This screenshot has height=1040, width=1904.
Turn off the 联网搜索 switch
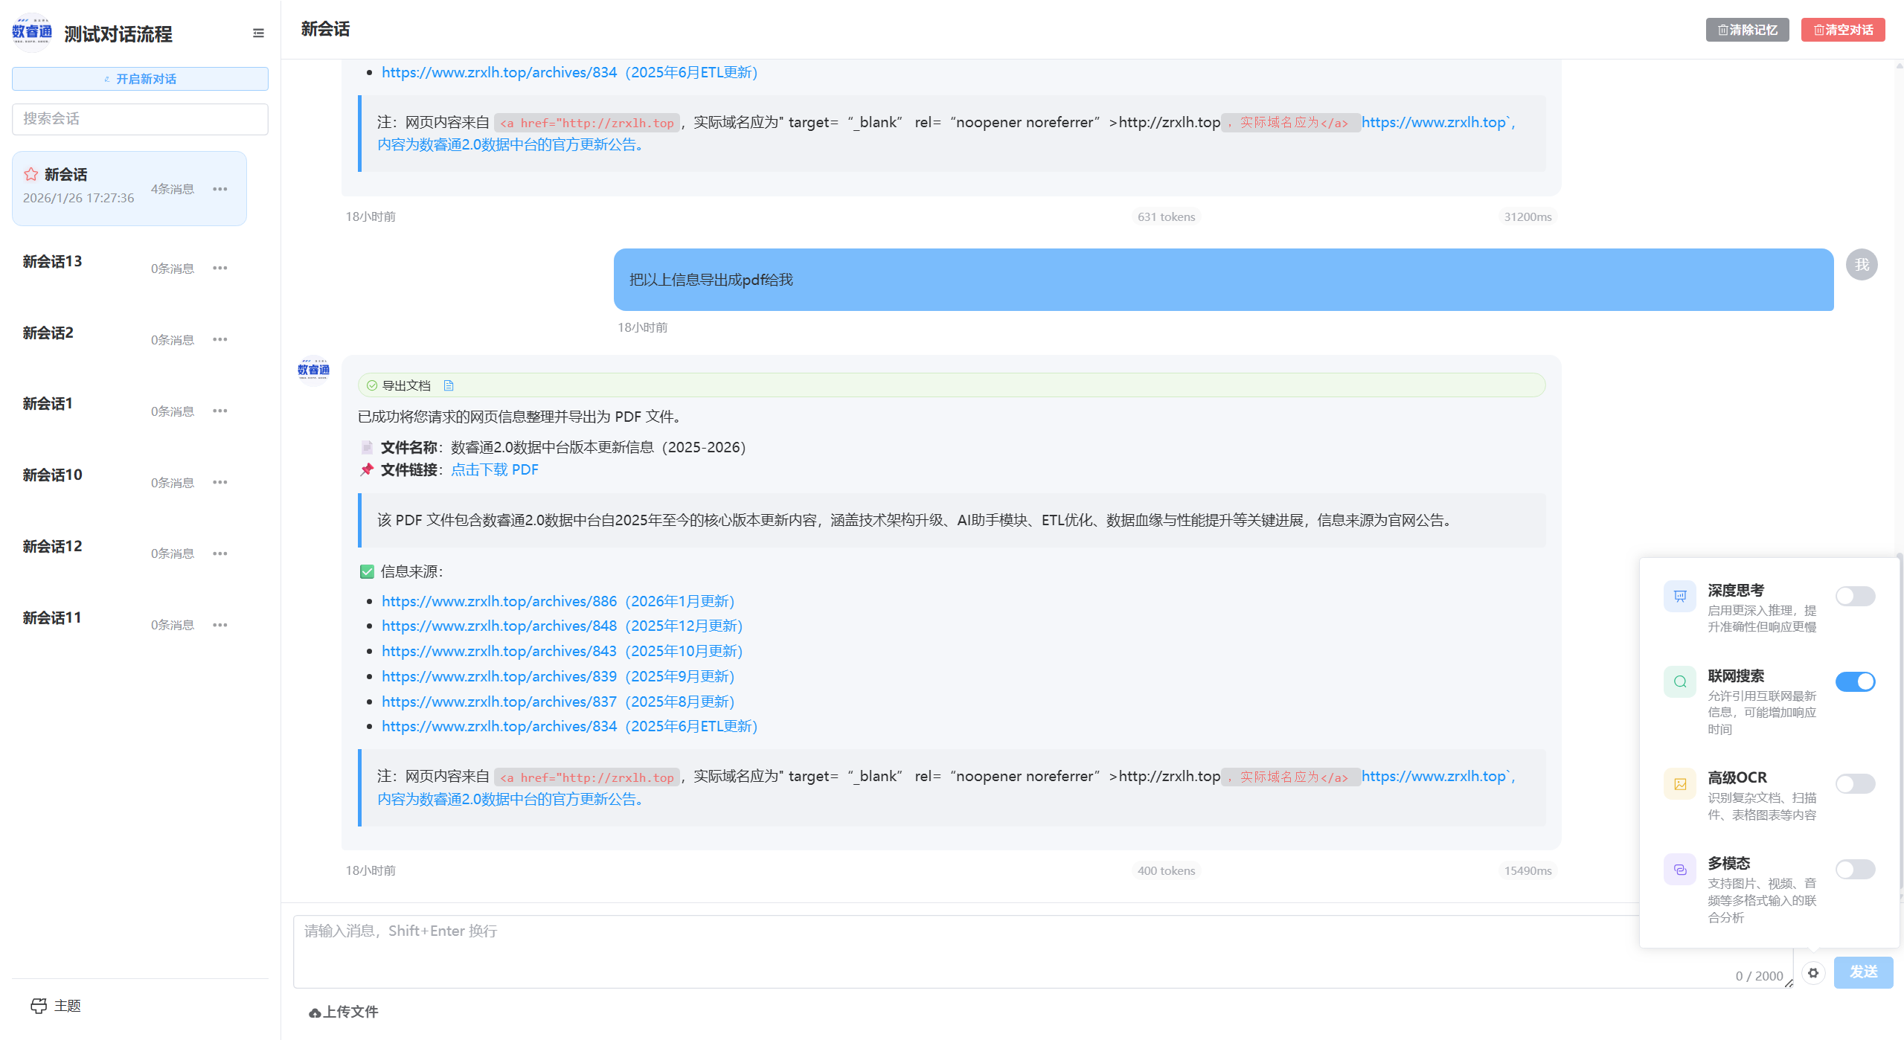[x=1854, y=681]
